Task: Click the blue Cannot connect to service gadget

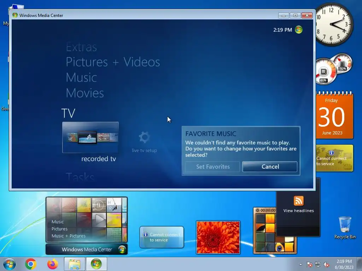Action: (x=162, y=237)
